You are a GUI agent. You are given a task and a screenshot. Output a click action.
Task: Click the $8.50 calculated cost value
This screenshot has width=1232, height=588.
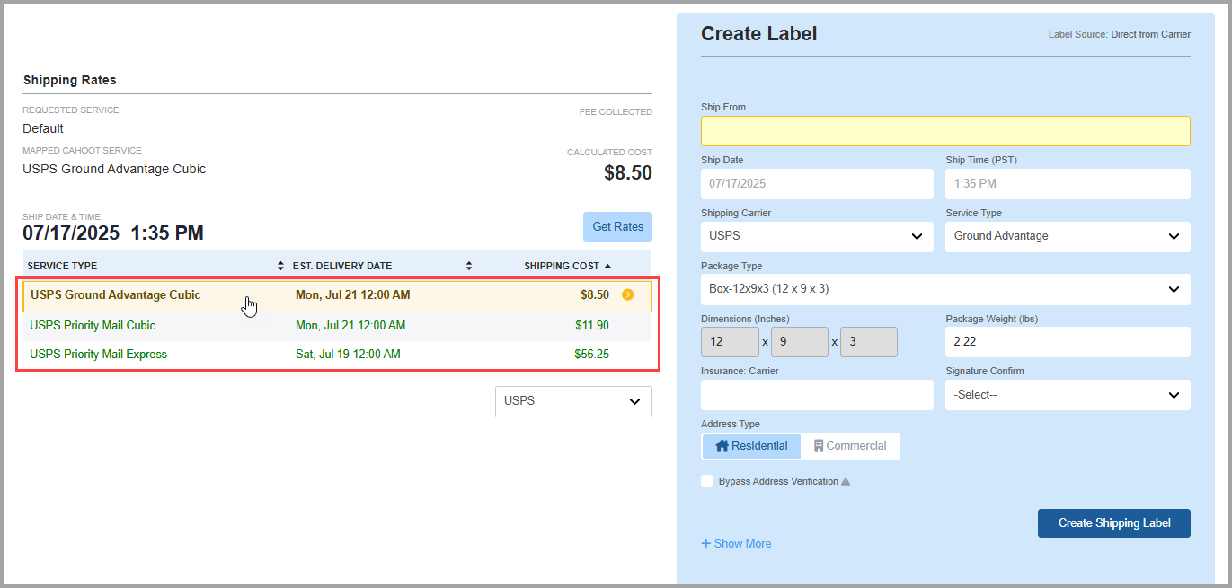click(628, 173)
